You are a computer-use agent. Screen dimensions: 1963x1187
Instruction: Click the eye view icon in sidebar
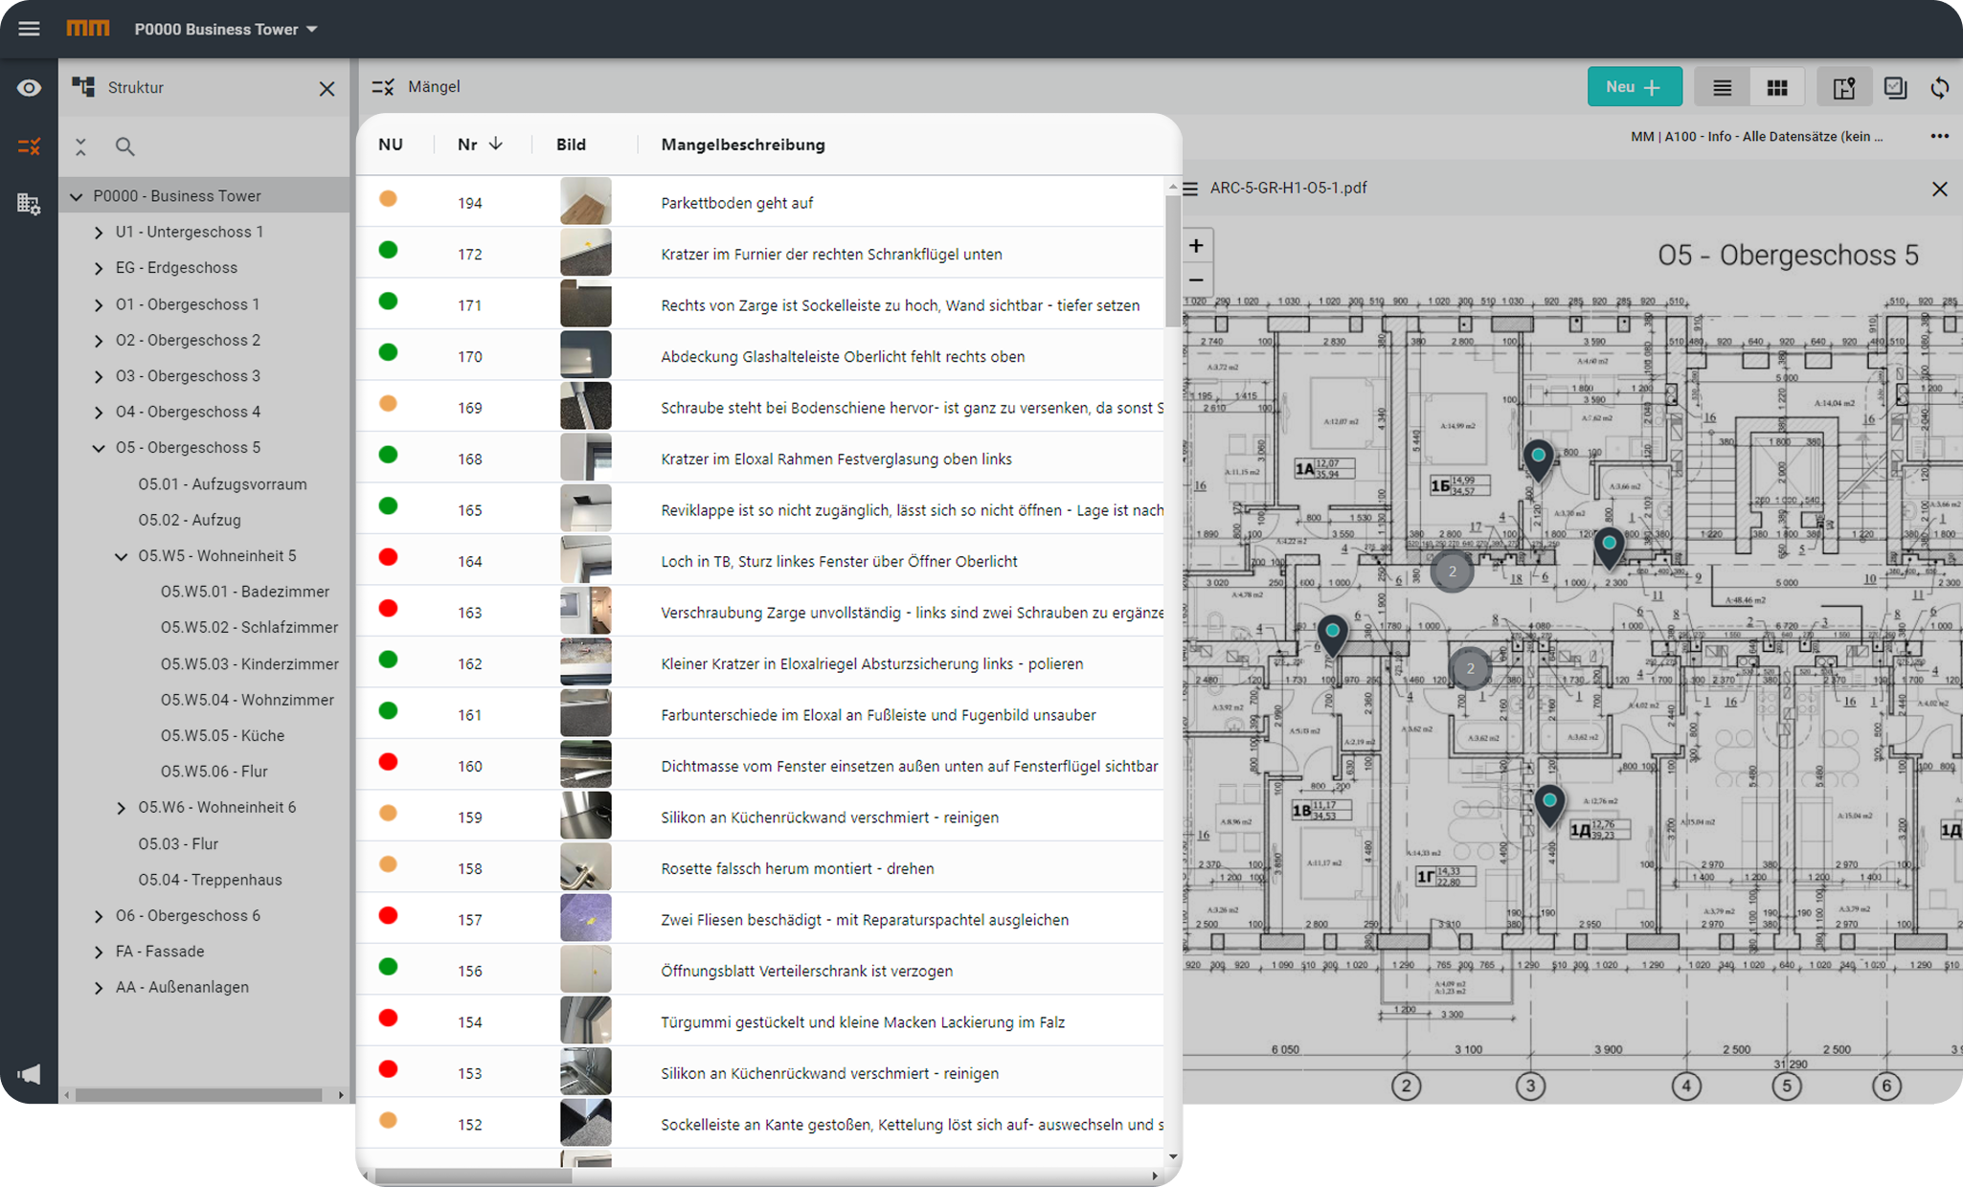tap(29, 88)
